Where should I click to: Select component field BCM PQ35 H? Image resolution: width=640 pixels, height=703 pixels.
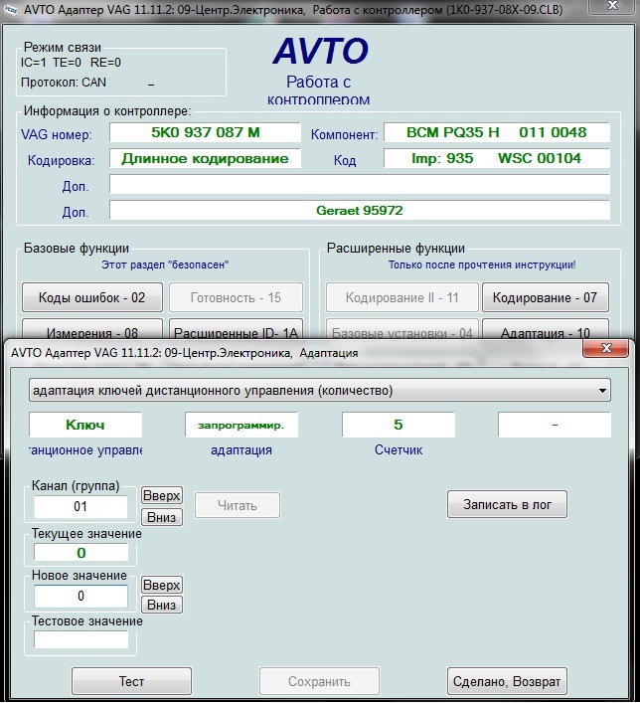497,132
